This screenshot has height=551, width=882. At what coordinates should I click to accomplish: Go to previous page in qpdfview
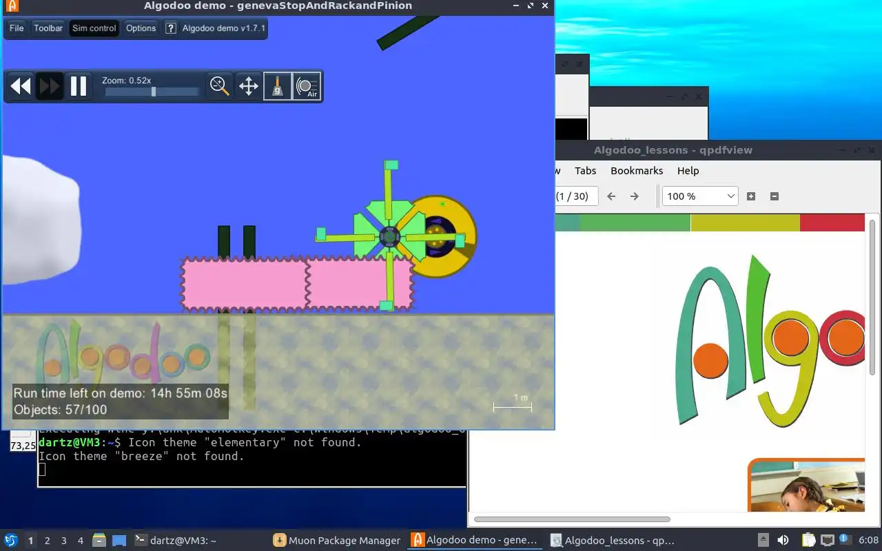tap(611, 196)
